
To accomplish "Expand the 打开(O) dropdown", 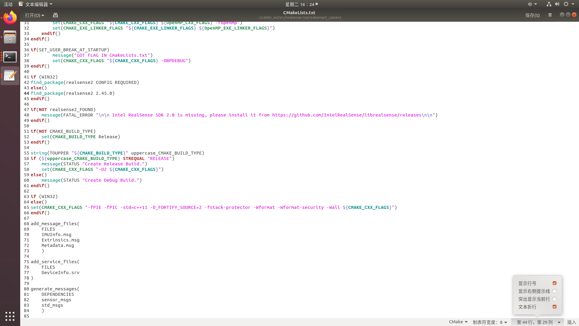I will pyautogui.click(x=35, y=15).
